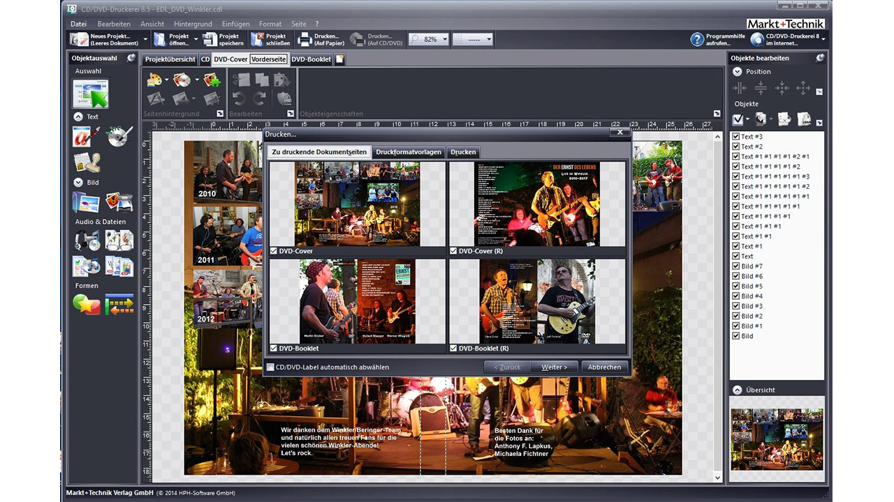Viewport: 894px width, 502px height.
Task: Click Projekt speichern in the toolbar
Action: [x=211, y=40]
